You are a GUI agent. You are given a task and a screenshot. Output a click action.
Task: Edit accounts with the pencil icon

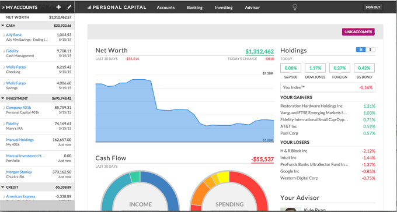(69, 8)
